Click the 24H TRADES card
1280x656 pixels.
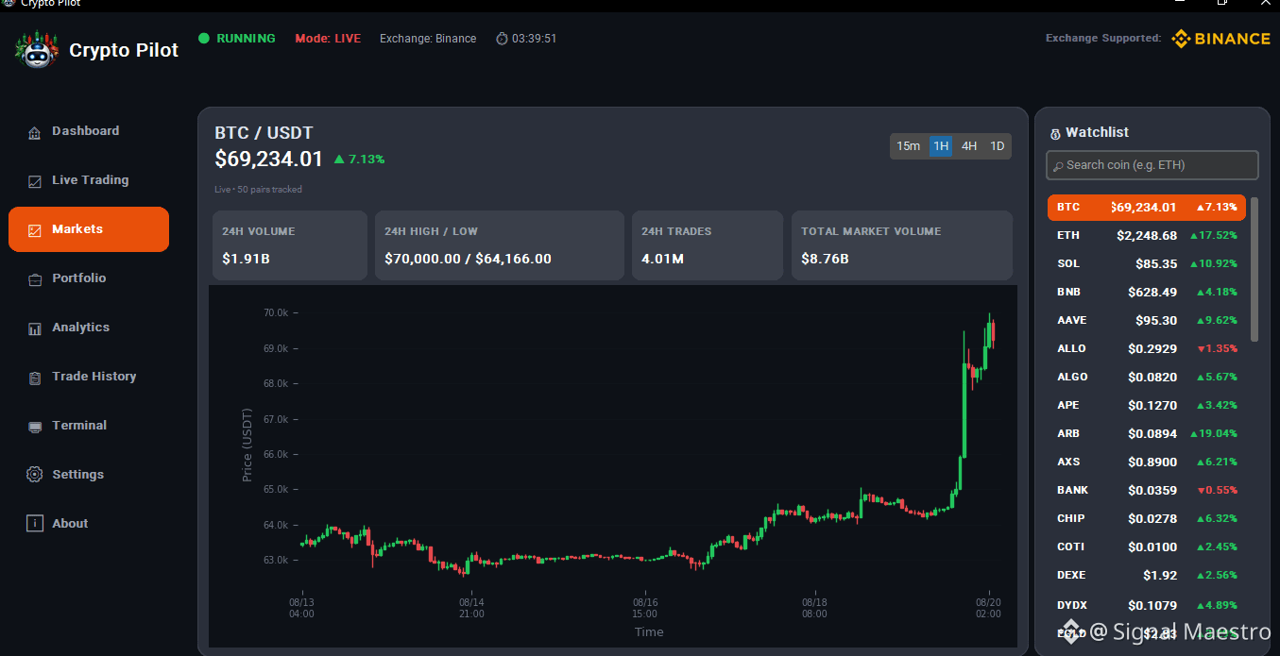coord(707,245)
